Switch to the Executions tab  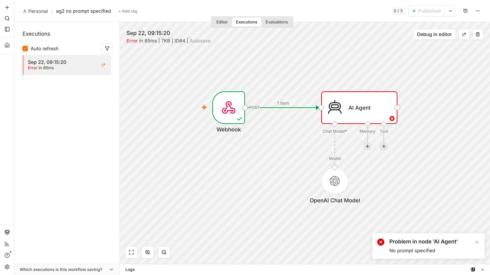click(x=247, y=22)
